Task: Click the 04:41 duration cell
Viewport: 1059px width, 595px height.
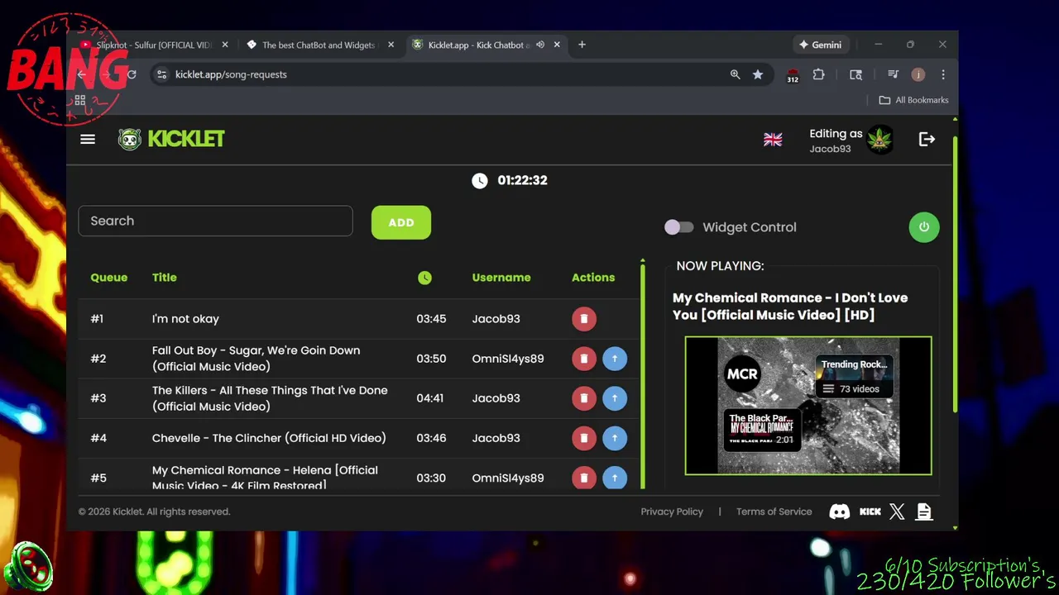Action: 430,398
